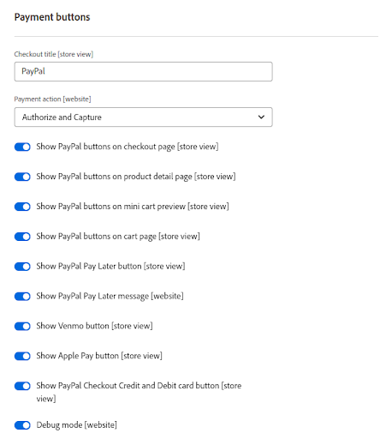Click the chevron arrow beside Authorize and Capture
The image size is (392, 439).
261,117
